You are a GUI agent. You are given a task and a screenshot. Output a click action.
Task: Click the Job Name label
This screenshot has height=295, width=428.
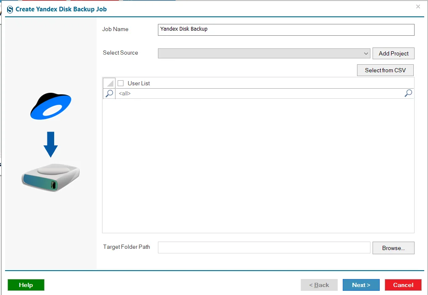tap(115, 29)
